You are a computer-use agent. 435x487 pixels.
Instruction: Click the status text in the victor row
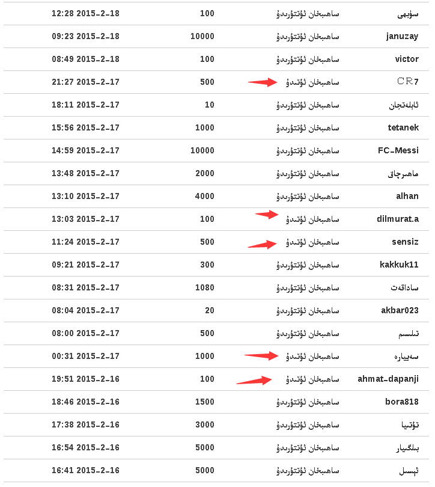point(308,60)
